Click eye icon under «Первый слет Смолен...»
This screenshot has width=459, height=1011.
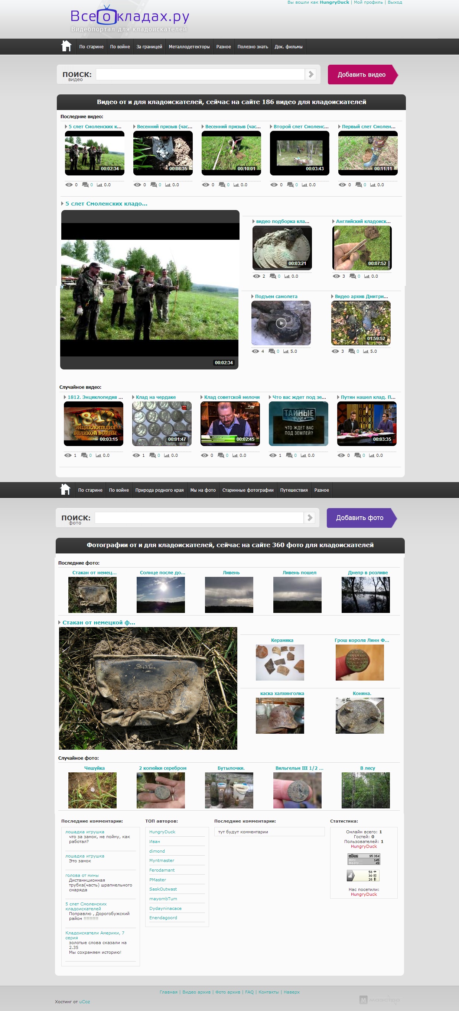coord(342,184)
